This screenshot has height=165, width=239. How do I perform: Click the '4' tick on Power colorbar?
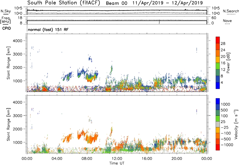pyautogui.click(x=222, y=82)
